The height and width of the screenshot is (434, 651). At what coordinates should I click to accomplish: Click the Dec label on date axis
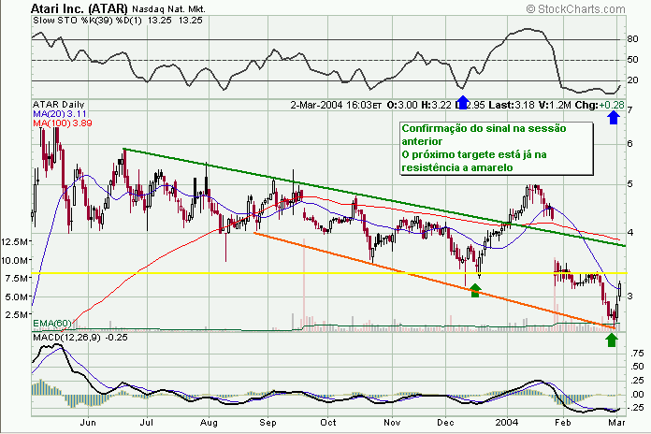click(445, 423)
